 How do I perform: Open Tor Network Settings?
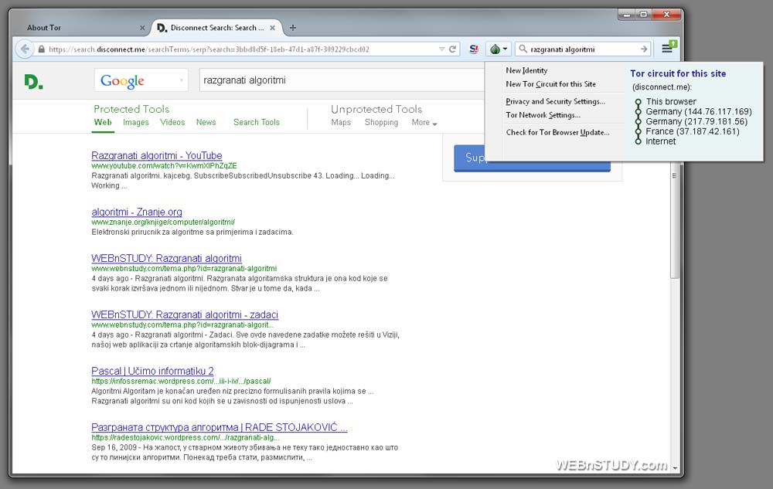pyautogui.click(x=543, y=115)
